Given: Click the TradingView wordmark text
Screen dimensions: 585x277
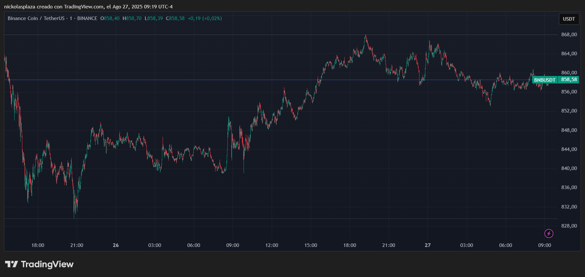Looking at the screenshot, I should [x=47, y=264].
